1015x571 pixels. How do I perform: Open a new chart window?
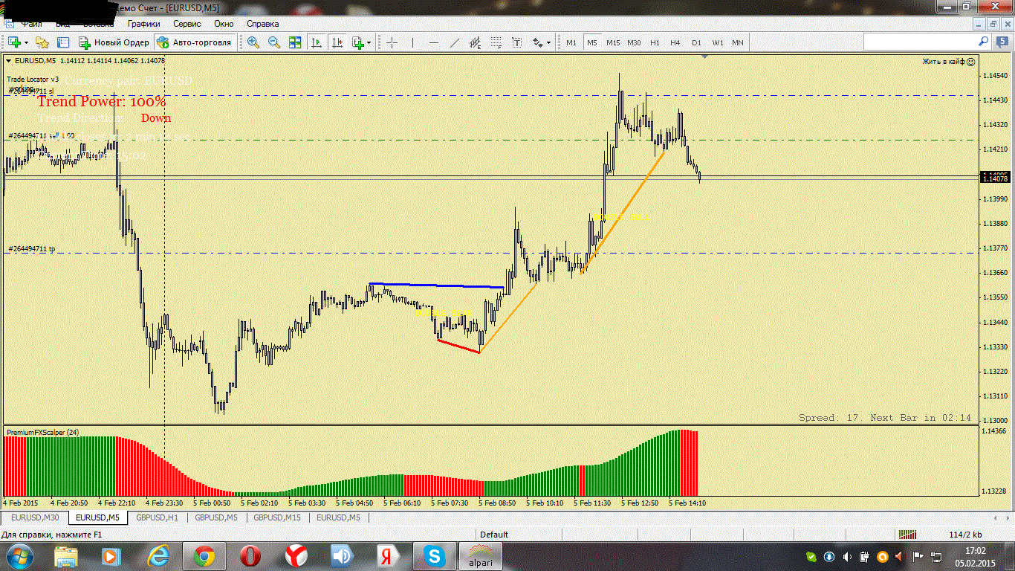click(x=13, y=42)
